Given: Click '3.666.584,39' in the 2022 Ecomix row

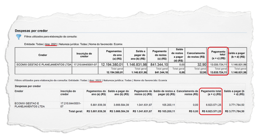Looking at the screenshot, I should coord(121,105).
